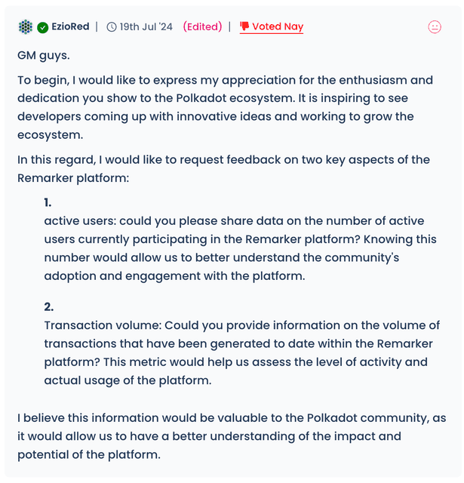The height and width of the screenshot is (483, 464).
Task: Click the closing paragraph starting "I believe"
Action: (x=231, y=436)
